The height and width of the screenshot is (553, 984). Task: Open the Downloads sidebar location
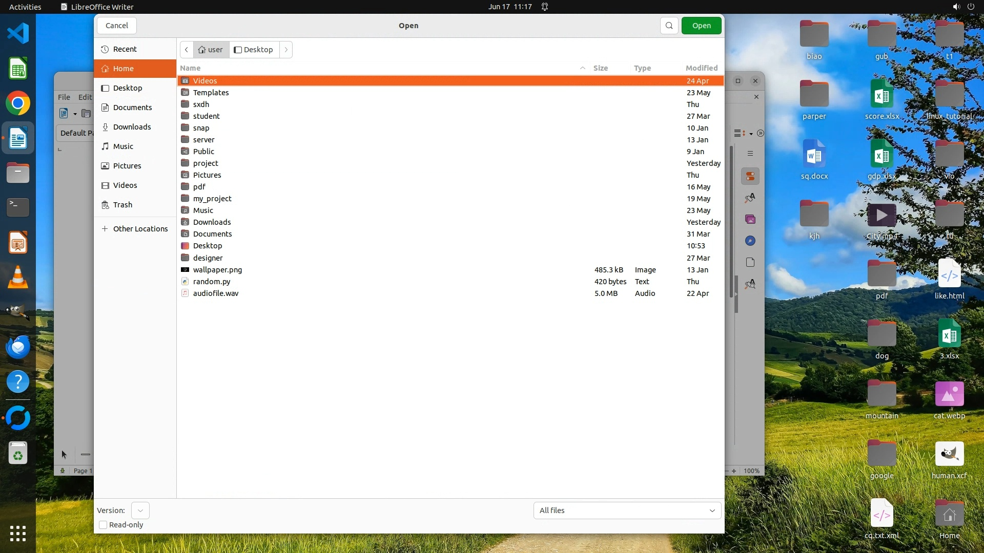point(132,127)
